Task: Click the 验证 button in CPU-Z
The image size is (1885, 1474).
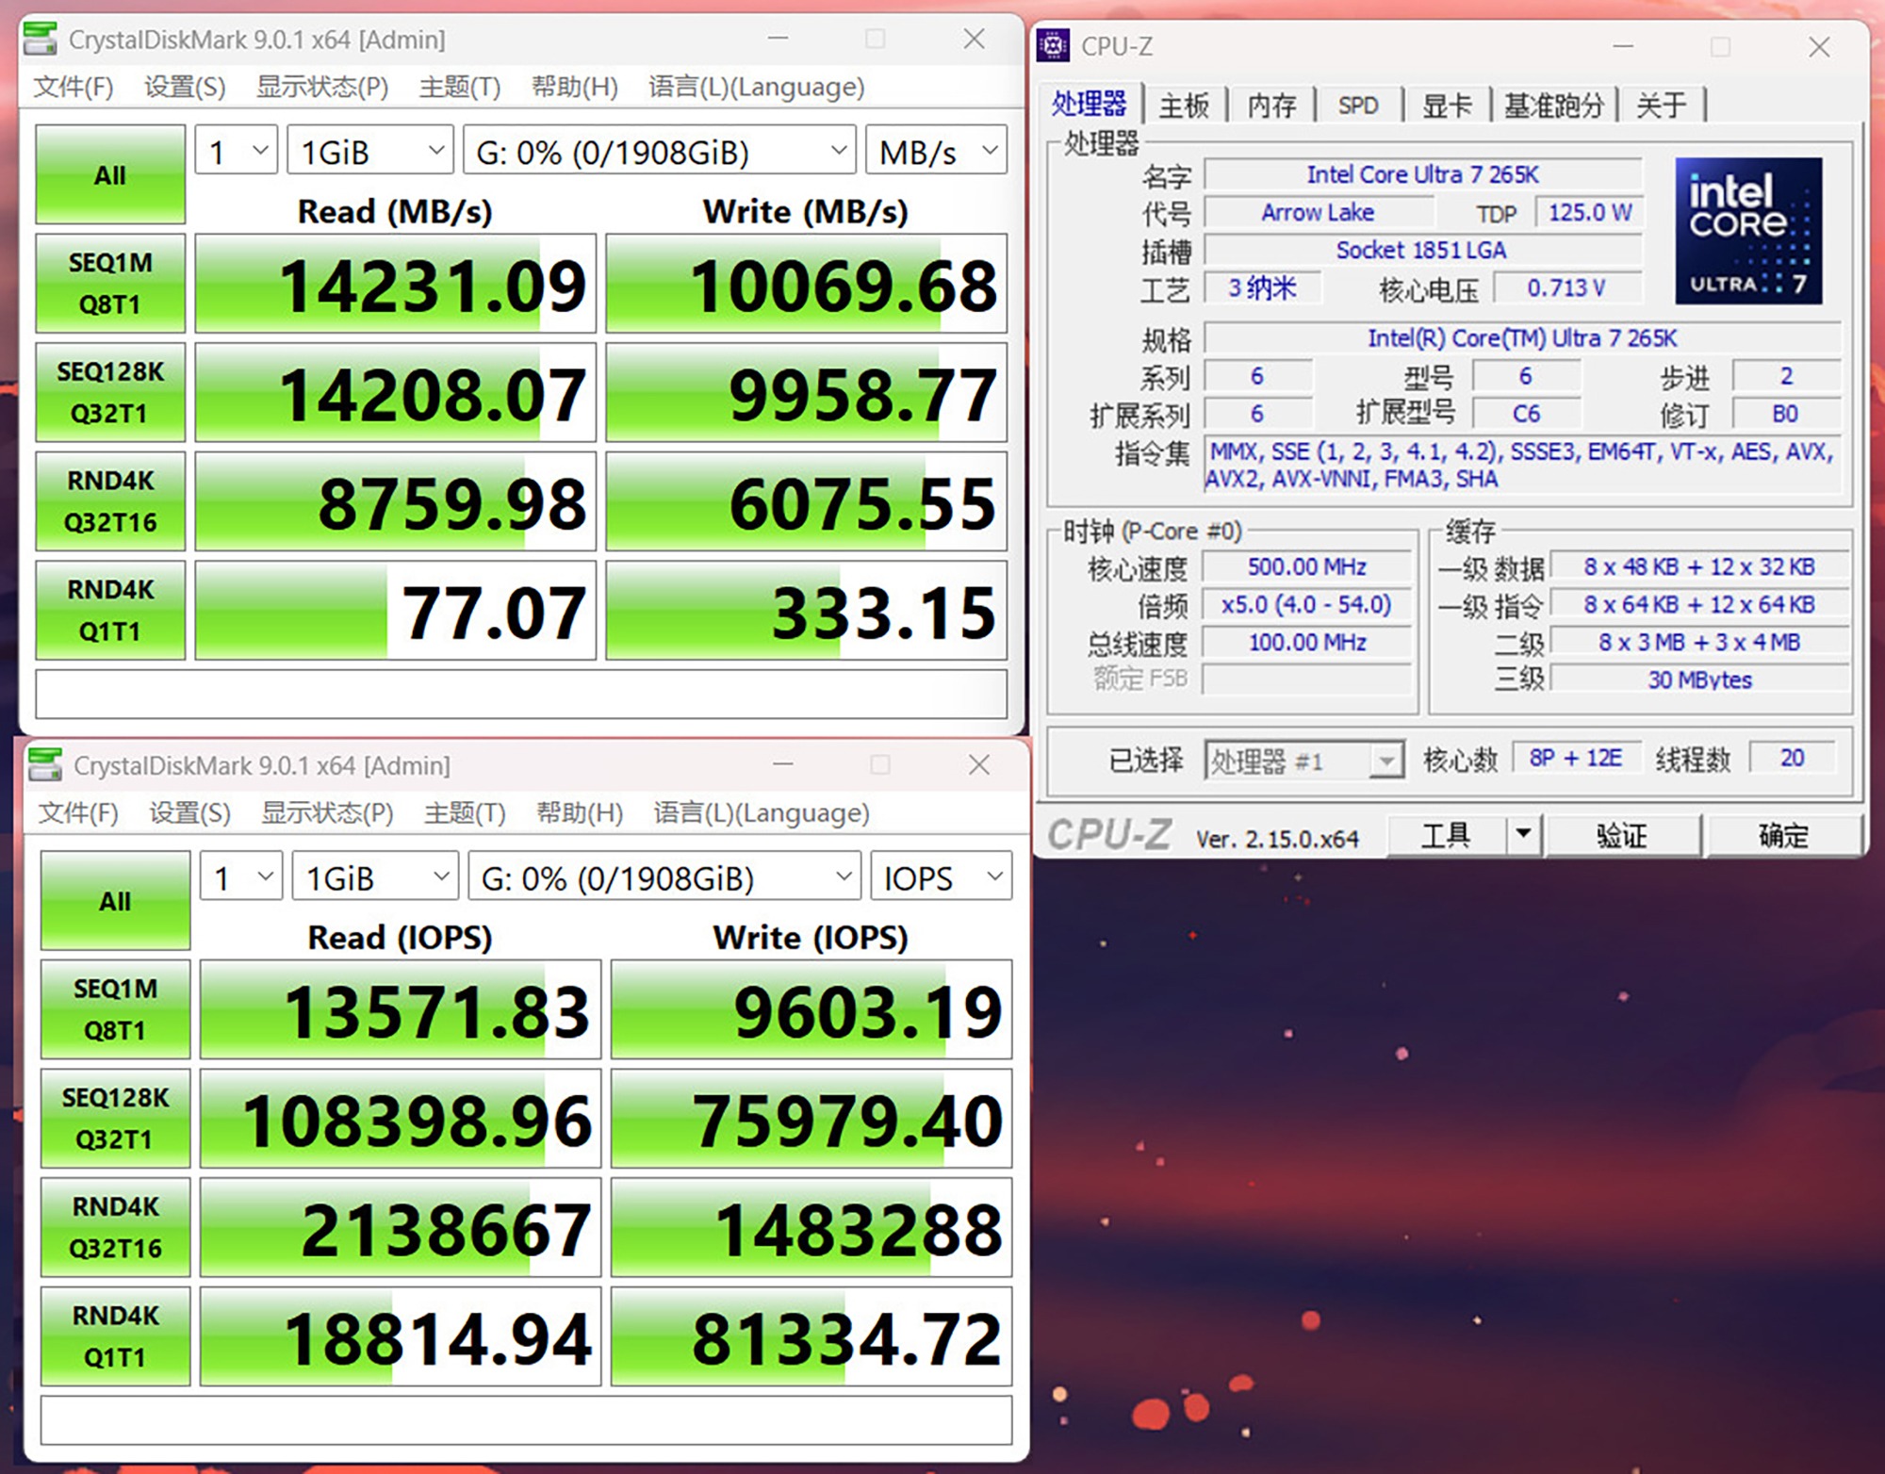Action: click(1621, 835)
